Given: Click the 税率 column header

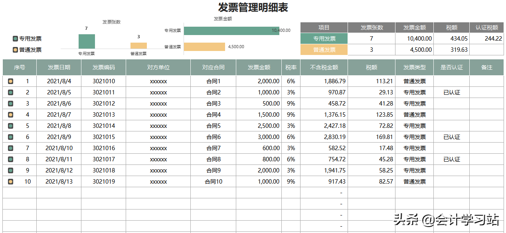Looking at the screenshot, I should [x=291, y=67].
